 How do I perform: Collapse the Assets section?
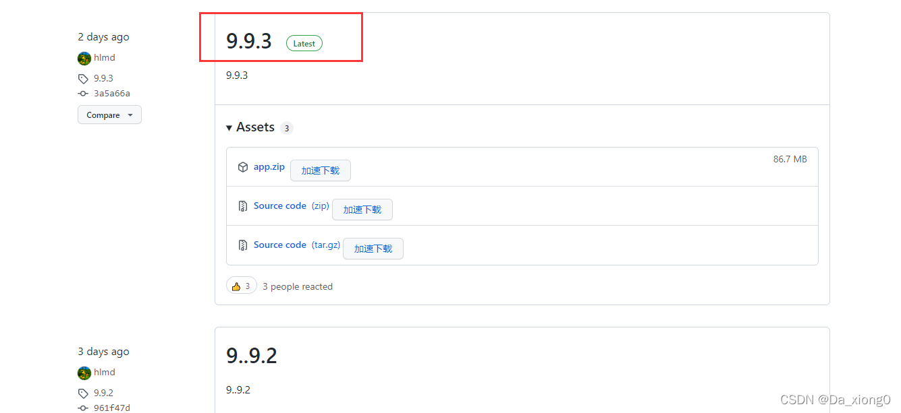pyautogui.click(x=250, y=127)
